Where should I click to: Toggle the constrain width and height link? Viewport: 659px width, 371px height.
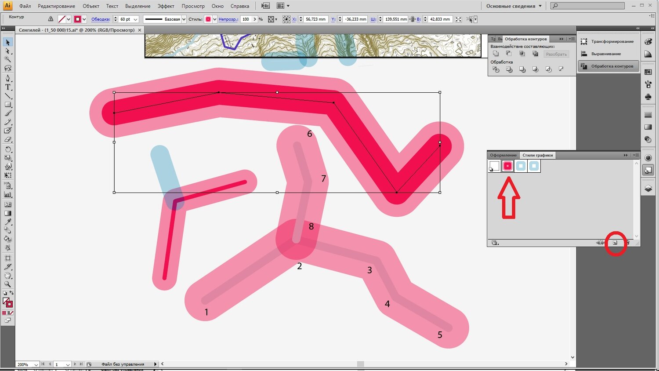pos(413,19)
